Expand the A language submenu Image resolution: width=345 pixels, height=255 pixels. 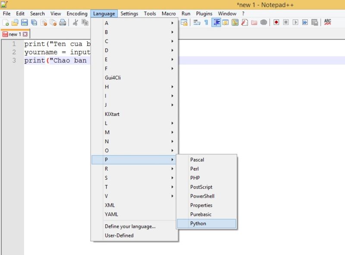click(x=129, y=23)
